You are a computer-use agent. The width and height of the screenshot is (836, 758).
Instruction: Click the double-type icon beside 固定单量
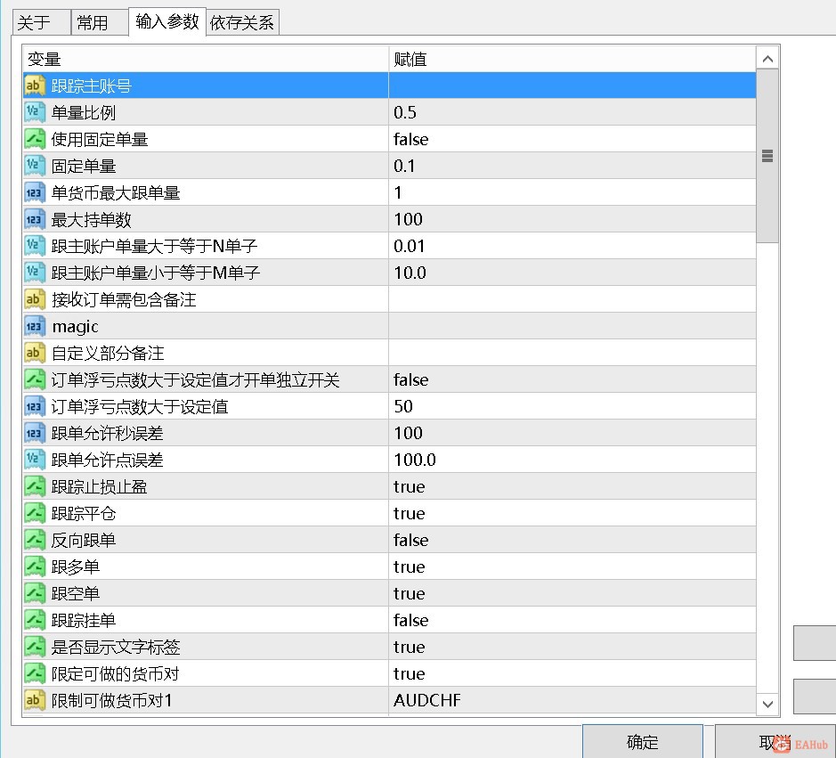point(35,166)
